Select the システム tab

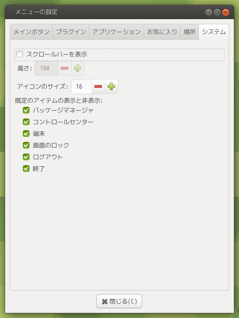214,32
